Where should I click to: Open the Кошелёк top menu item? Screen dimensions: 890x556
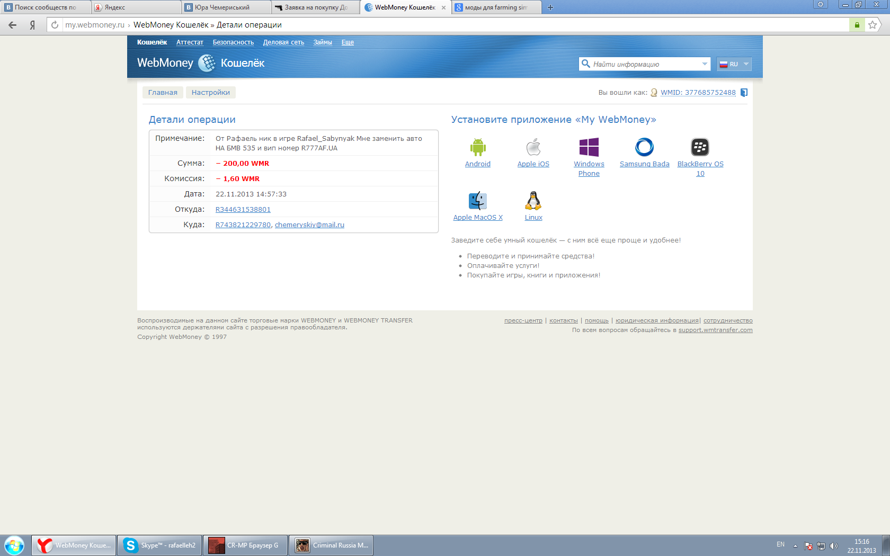[152, 42]
